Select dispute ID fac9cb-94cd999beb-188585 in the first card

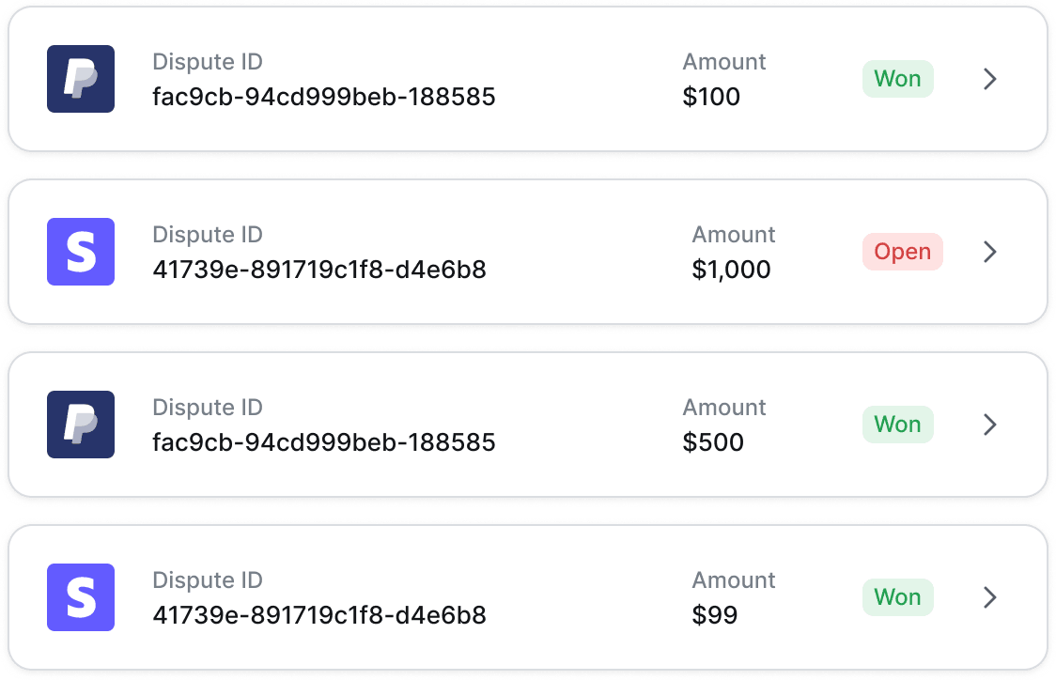point(324,97)
